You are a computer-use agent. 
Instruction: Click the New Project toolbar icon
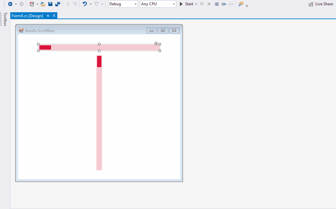point(32,4)
